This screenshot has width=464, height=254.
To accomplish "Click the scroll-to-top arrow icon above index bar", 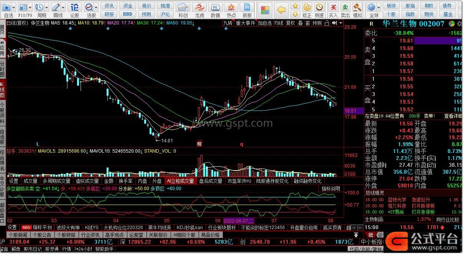I will pos(356,234).
